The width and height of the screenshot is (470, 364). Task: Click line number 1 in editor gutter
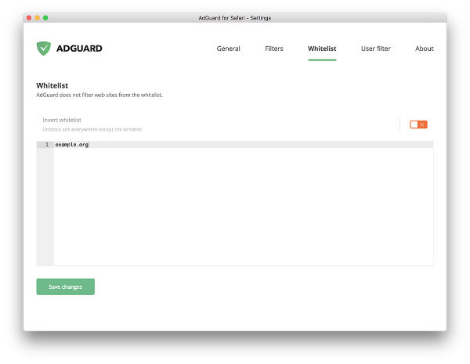pyautogui.click(x=46, y=145)
